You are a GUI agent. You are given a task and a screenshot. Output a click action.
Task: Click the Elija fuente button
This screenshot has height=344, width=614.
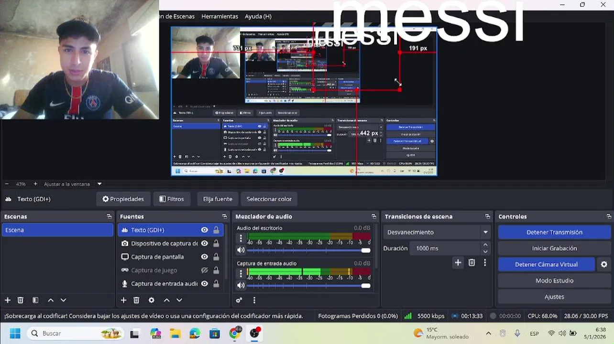click(218, 199)
